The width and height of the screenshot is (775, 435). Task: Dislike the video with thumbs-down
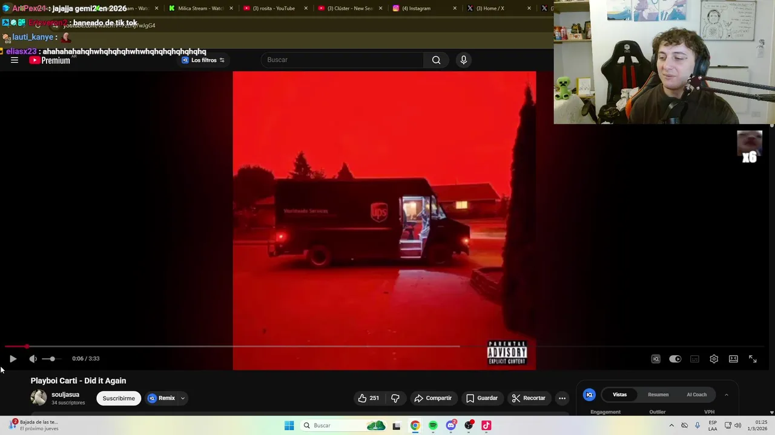[395, 398]
